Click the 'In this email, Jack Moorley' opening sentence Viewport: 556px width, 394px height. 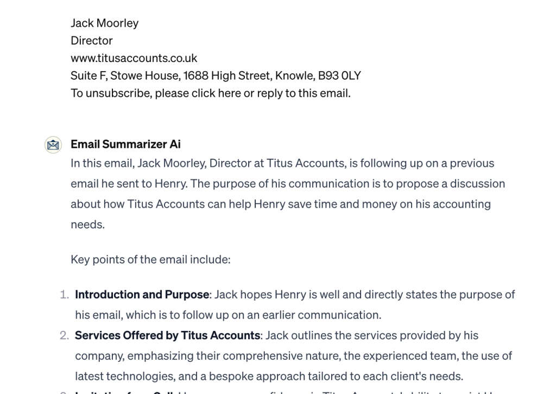[x=138, y=163]
